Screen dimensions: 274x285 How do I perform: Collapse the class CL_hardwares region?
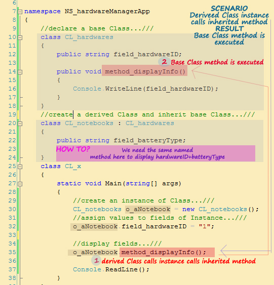[20, 37]
